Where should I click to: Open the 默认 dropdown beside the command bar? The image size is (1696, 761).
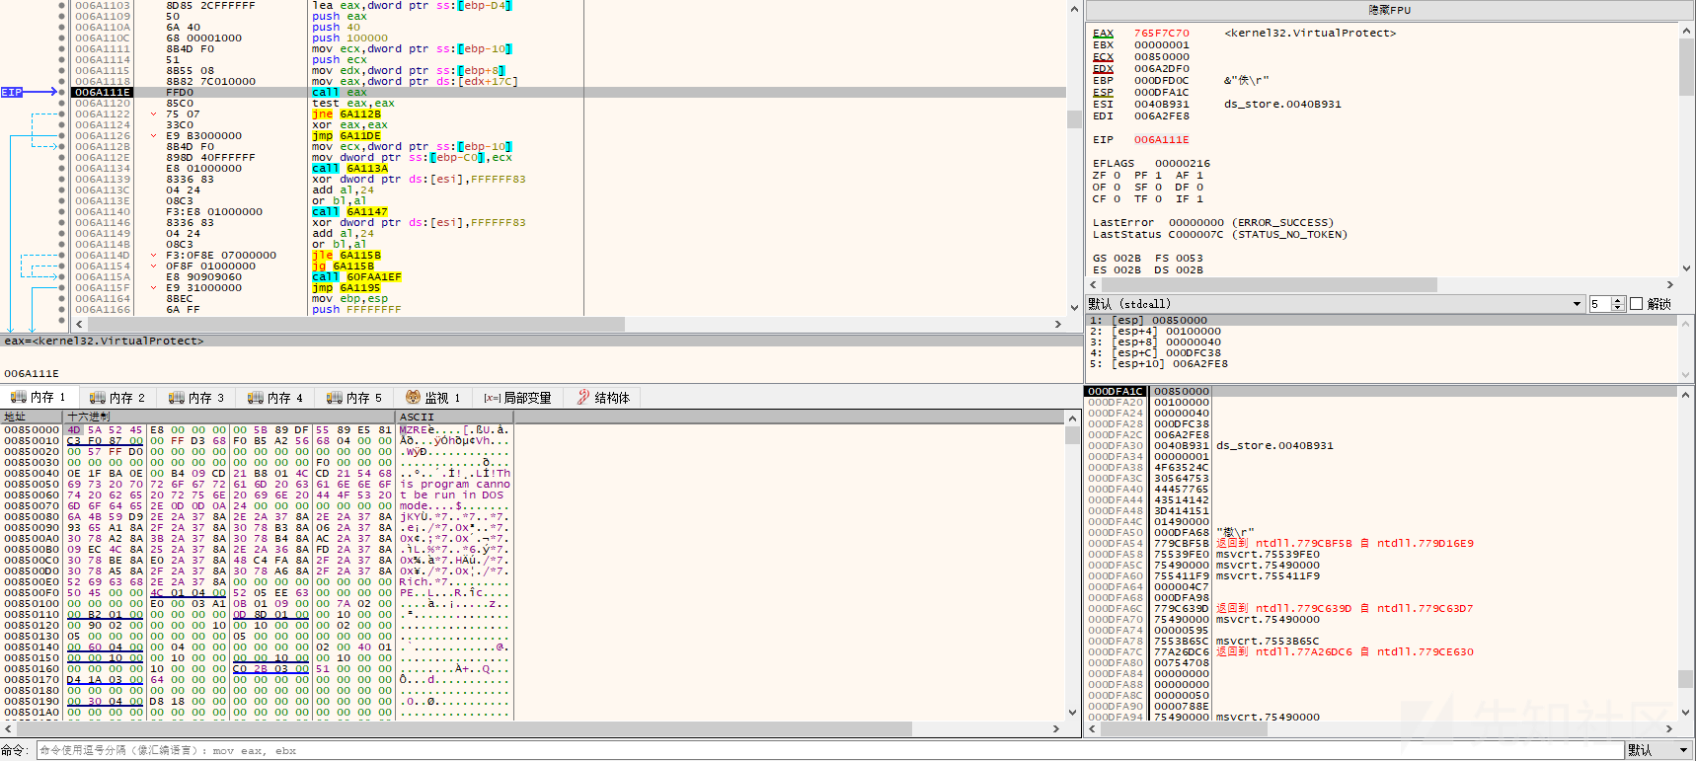[1657, 750]
